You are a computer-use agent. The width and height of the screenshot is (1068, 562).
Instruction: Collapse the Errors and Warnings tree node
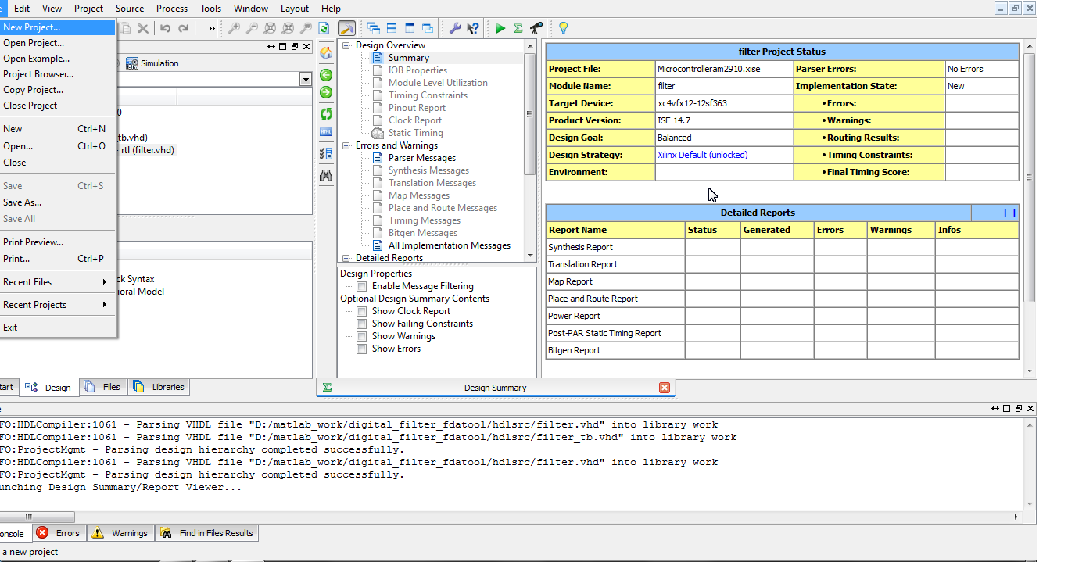click(346, 145)
